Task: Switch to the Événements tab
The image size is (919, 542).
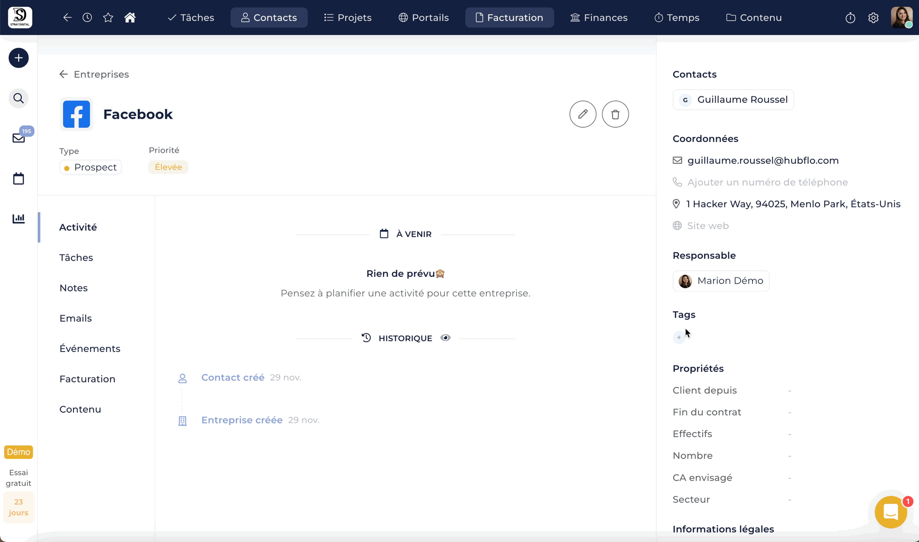Action: click(90, 348)
